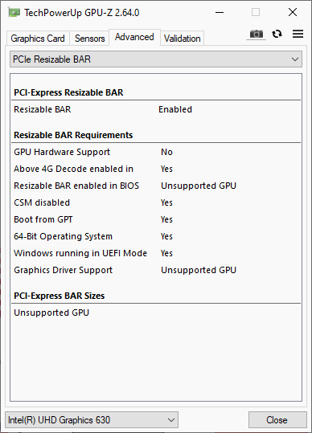Select the Advanced tab

(x=134, y=37)
